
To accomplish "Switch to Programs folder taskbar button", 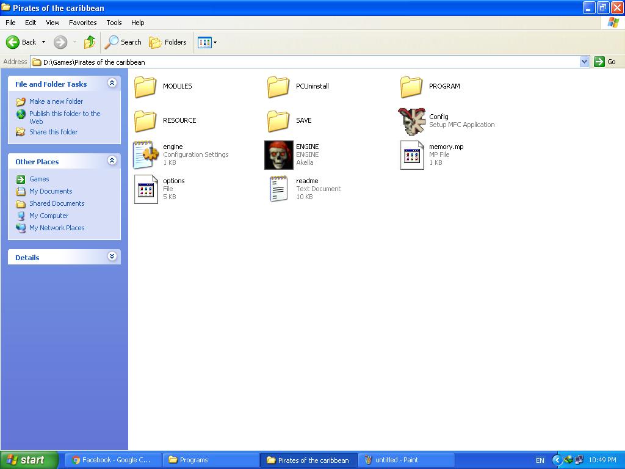I will click(x=211, y=460).
